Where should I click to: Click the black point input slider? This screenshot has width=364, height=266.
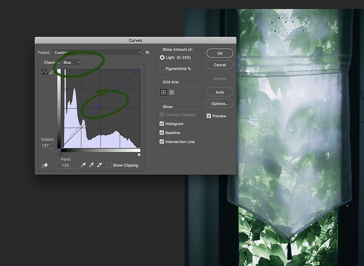[61, 154]
